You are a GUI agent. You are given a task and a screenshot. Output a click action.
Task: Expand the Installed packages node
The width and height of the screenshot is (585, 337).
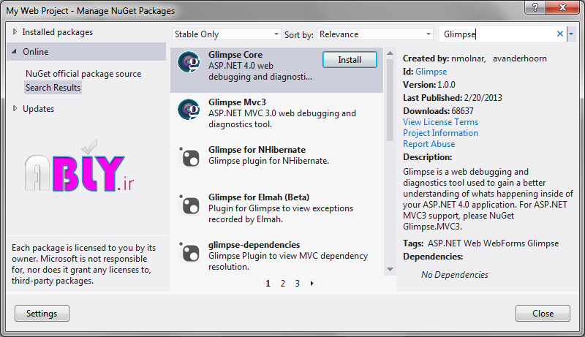pyautogui.click(x=15, y=32)
